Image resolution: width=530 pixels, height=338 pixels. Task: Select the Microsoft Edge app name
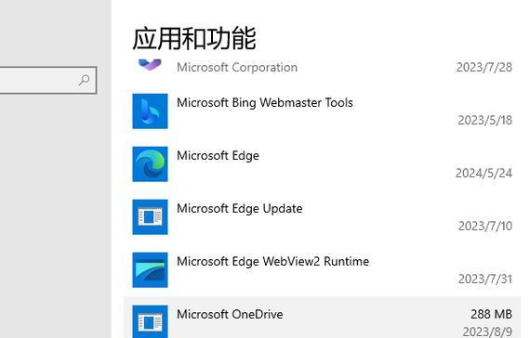(218, 156)
